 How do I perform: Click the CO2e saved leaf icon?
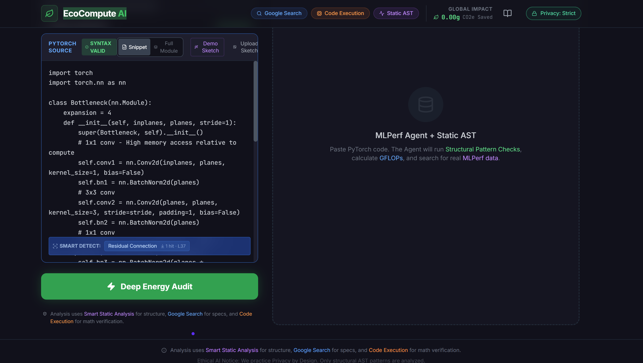pyautogui.click(x=436, y=17)
